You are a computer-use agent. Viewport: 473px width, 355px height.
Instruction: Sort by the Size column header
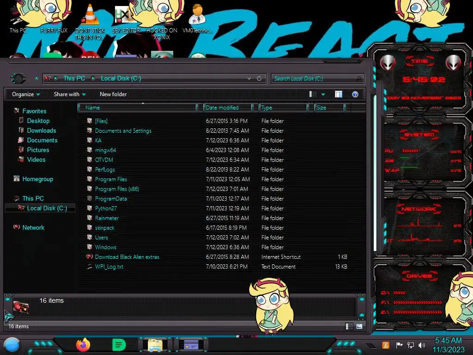point(329,108)
